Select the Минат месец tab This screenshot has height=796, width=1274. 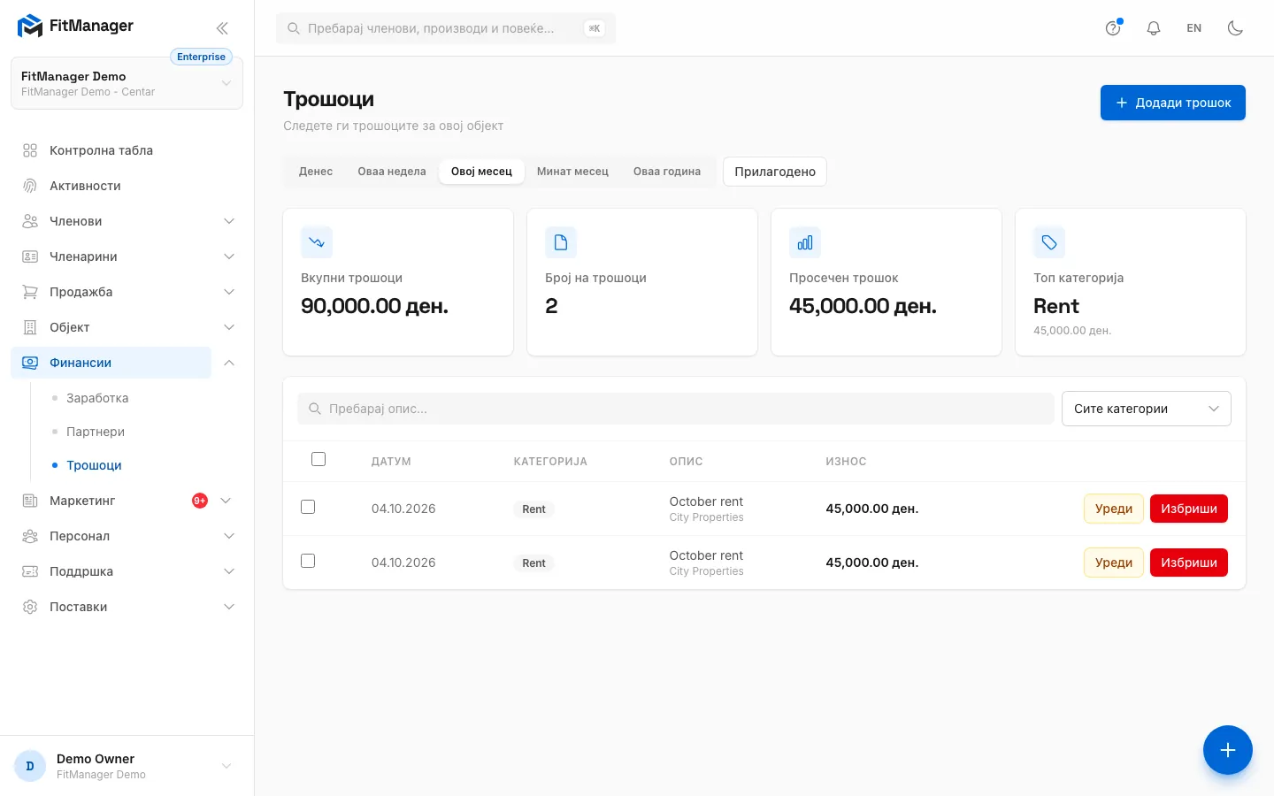572,172
